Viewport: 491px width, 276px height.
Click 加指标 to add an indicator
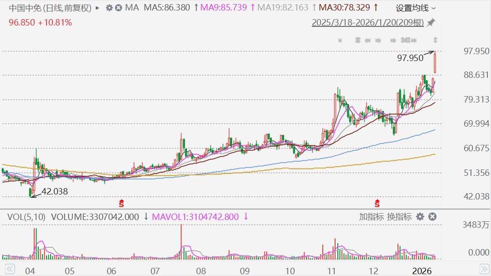pos(371,216)
